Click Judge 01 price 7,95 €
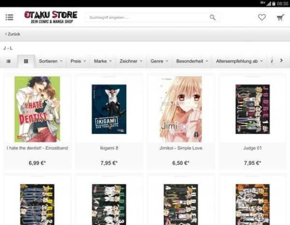The width and height of the screenshot is (290, 225). (x=252, y=163)
